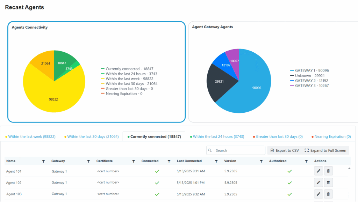Delete Agent 102 via the trash icon
This screenshot has width=358, height=202.
(328, 182)
